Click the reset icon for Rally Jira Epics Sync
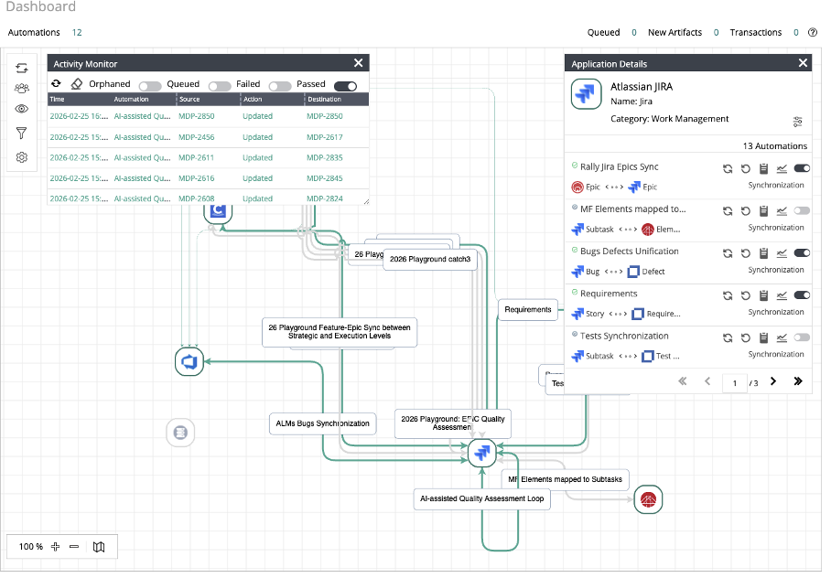The image size is (831, 578). pos(746,169)
